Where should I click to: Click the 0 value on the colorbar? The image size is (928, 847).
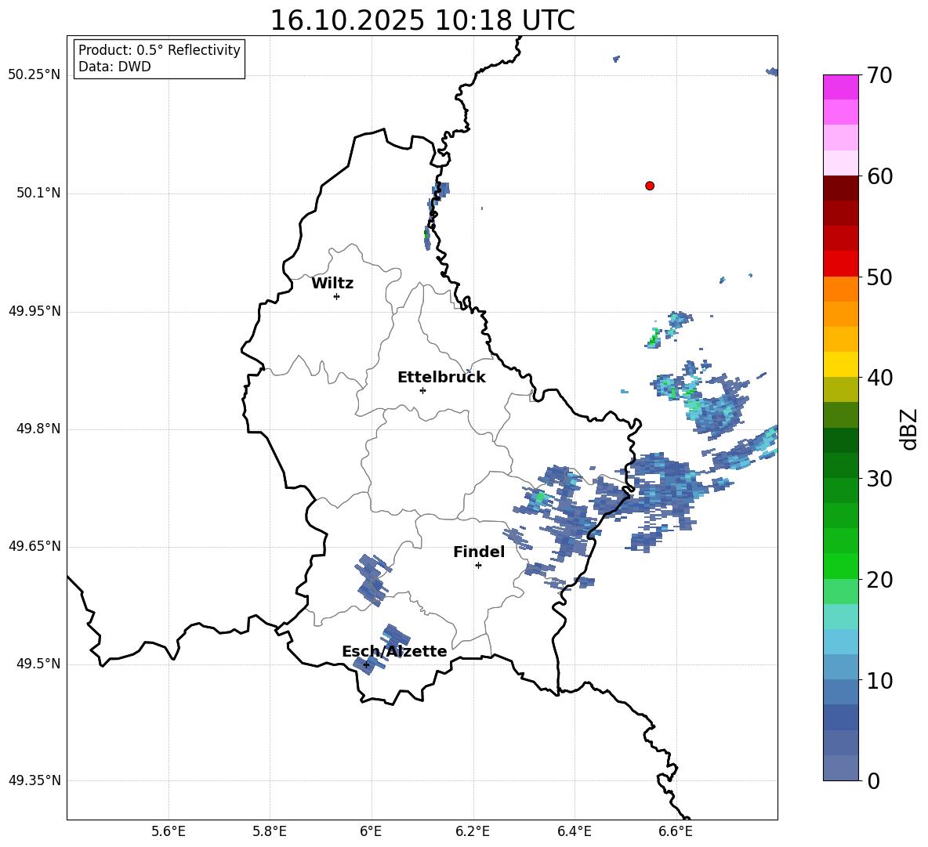[x=873, y=780]
